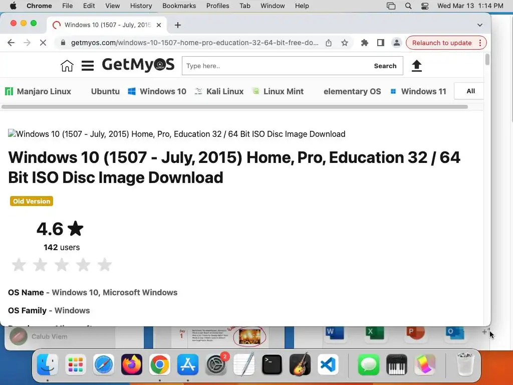Rate with the first star
513x385 pixels.
[19, 265]
